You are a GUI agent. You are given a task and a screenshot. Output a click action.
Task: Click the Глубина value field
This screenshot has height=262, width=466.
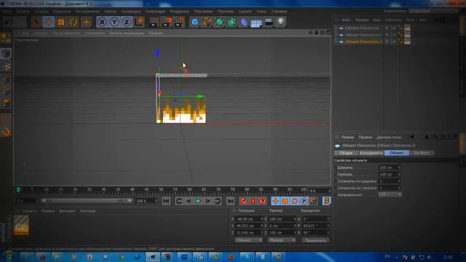pyautogui.click(x=389, y=175)
